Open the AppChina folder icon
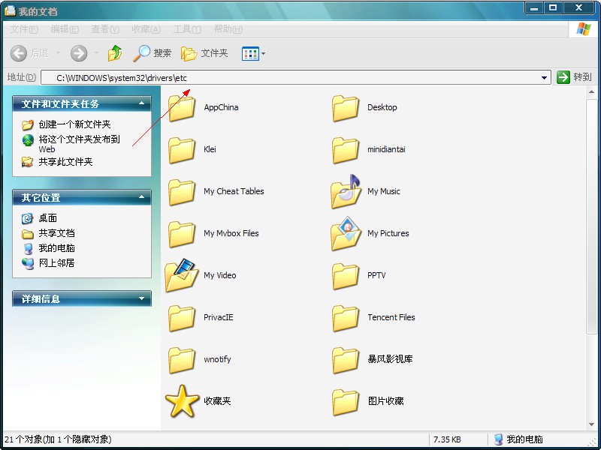Viewport: 601px width, 450px height. click(x=182, y=108)
